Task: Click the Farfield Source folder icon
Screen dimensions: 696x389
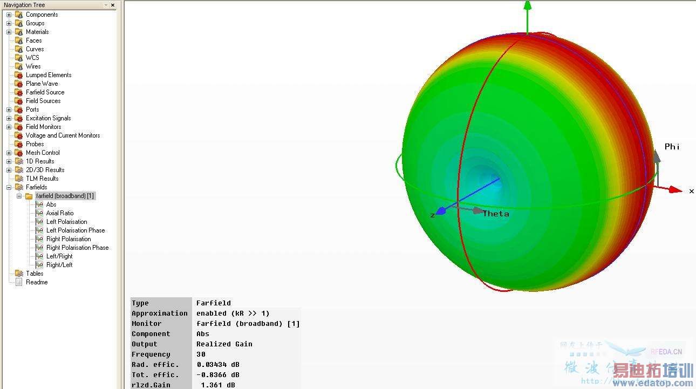Action: click(x=19, y=92)
